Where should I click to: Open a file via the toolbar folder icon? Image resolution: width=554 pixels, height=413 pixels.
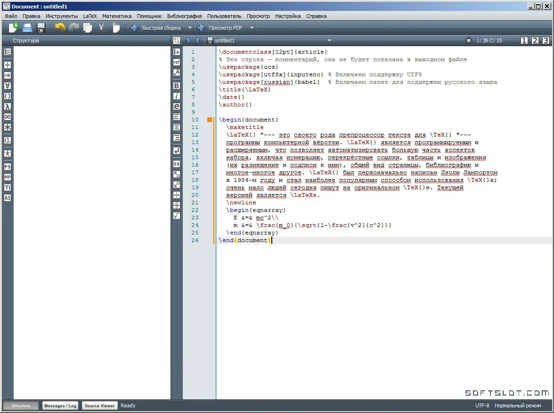[x=27, y=28]
